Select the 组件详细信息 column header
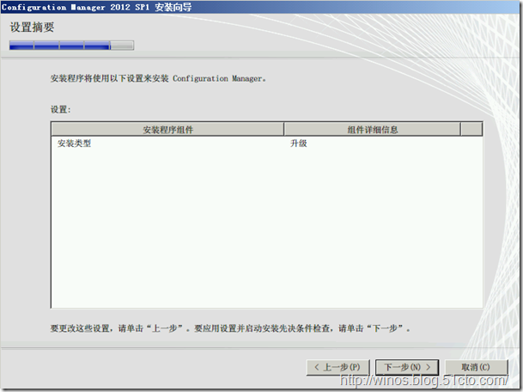The width and height of the screenshot is (523, 392). 372,129
